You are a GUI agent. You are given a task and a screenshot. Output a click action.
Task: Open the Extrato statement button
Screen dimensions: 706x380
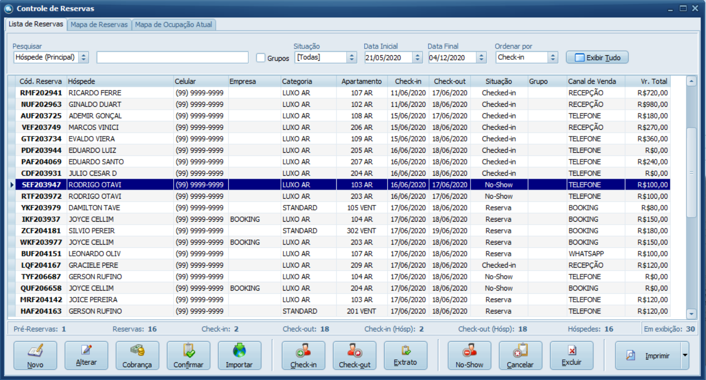[x=406, y=355]
